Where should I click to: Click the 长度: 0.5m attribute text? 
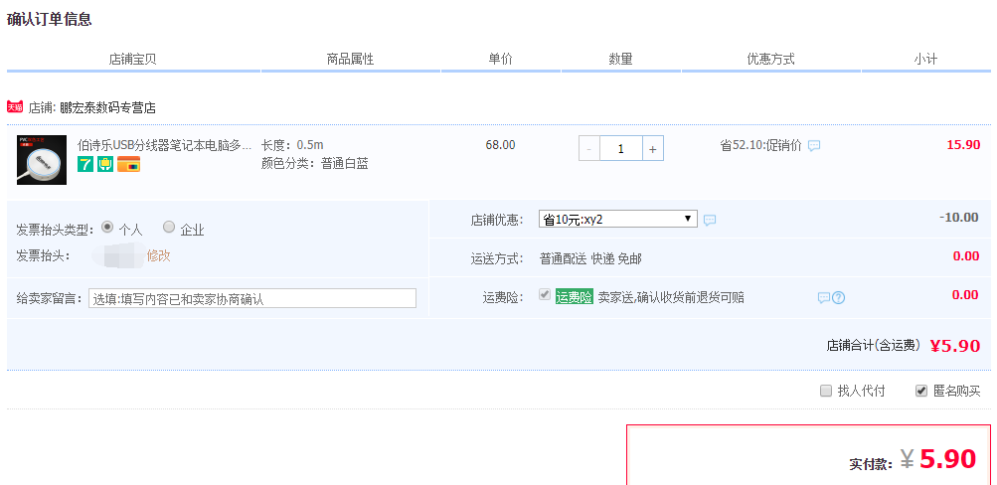click(292, 145)
